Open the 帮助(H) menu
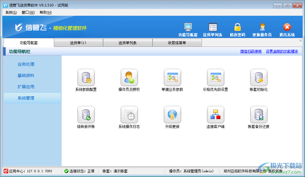 (46, 12)
